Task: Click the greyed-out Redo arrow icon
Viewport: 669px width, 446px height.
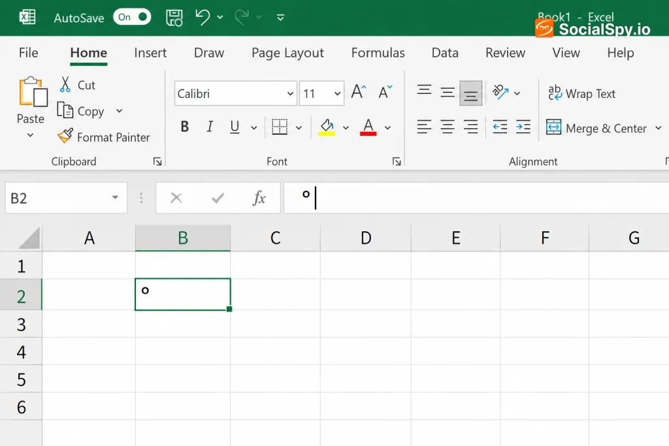Action: [242, 17]
